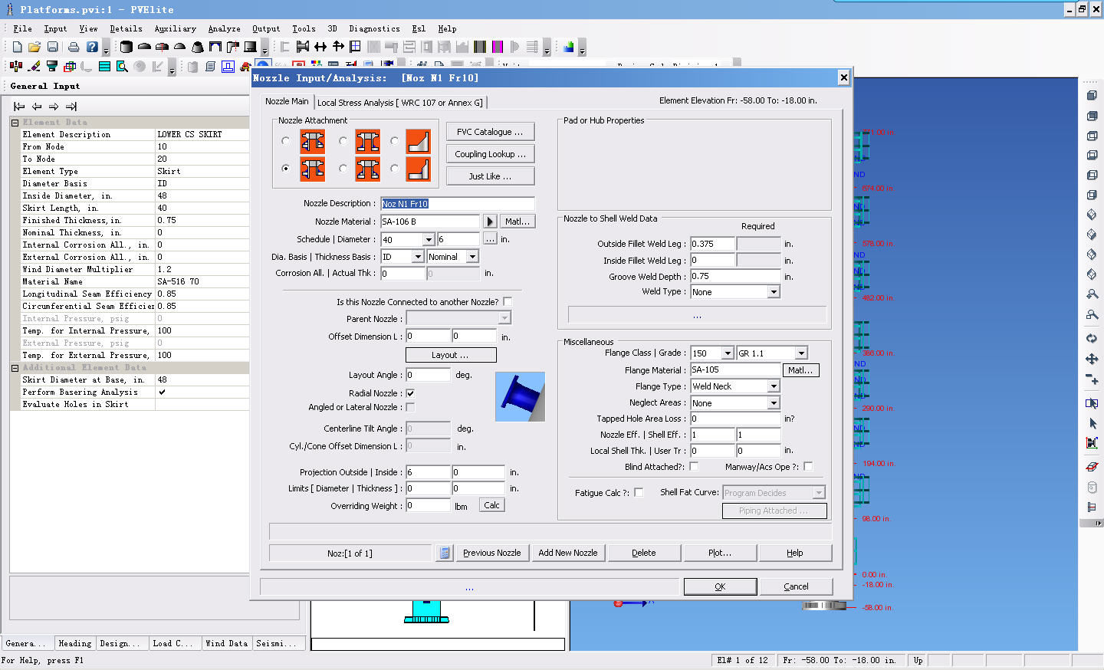The height and width of the screenshot is (670, 1104).
Task: Open the Flange Class 150 dropdown
Action: [x=728, y=353]
